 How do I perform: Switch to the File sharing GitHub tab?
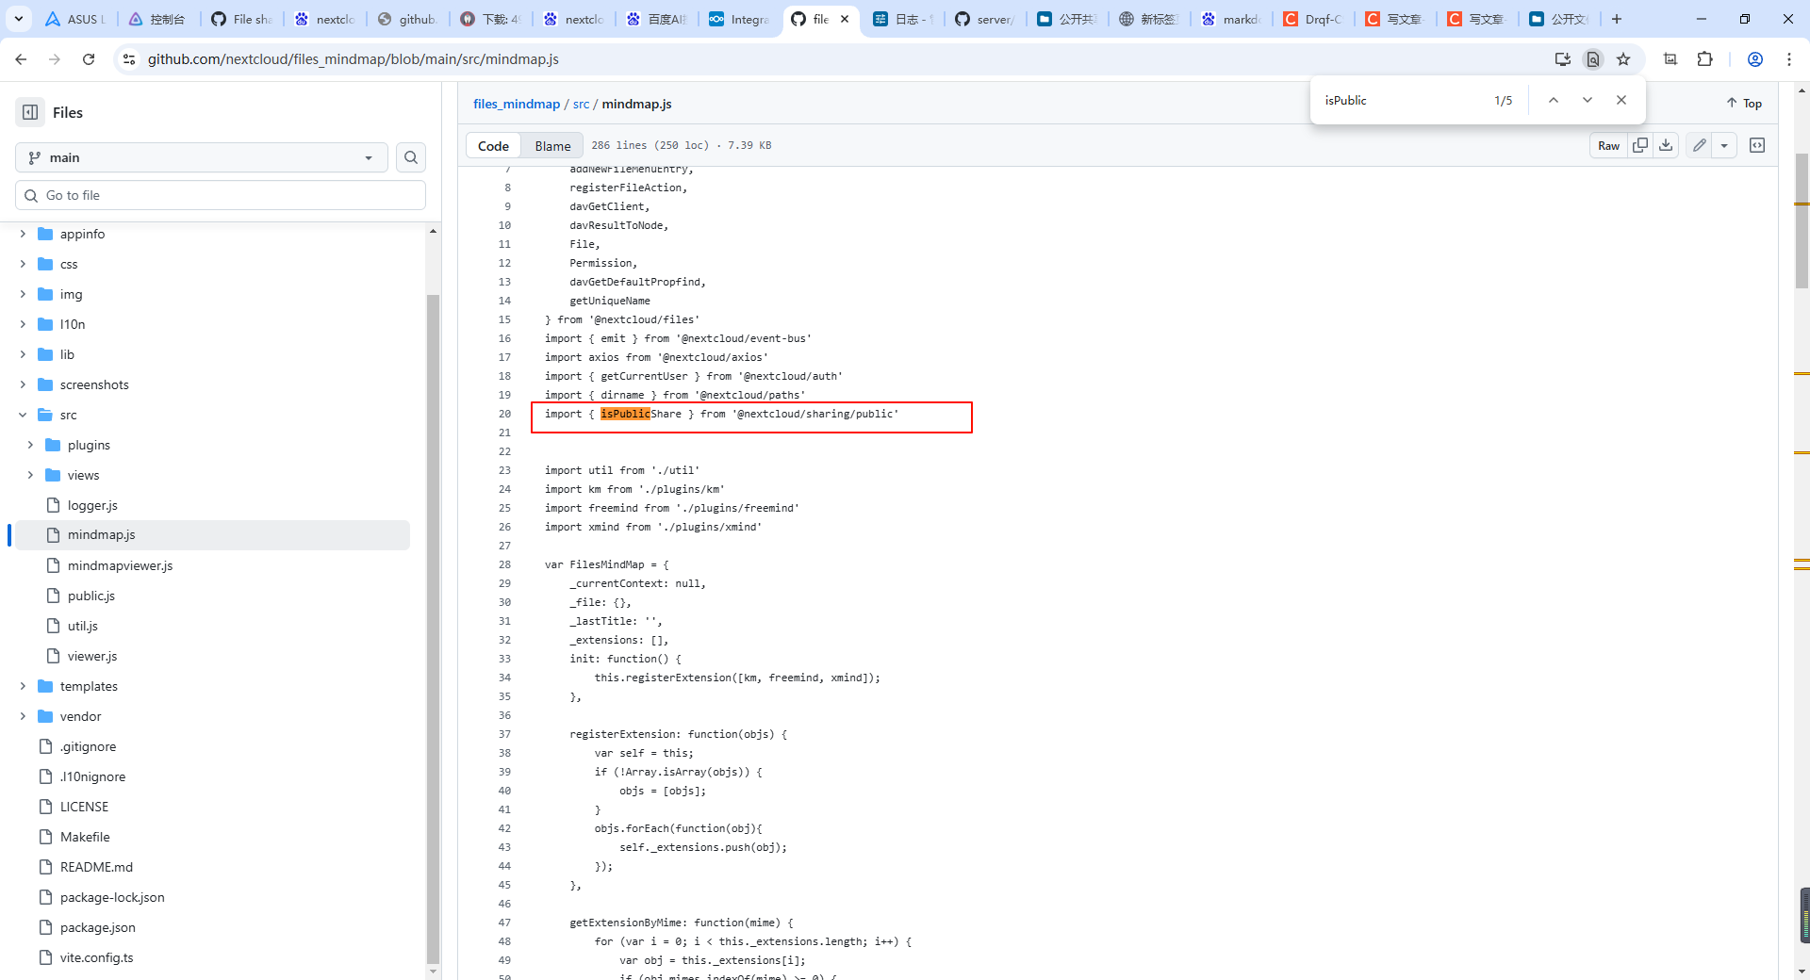241,19
